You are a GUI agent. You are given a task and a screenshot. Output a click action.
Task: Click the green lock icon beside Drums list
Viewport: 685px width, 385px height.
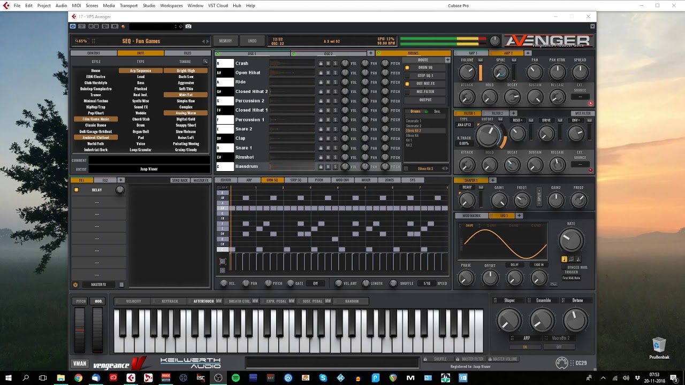tap(427, 111)
